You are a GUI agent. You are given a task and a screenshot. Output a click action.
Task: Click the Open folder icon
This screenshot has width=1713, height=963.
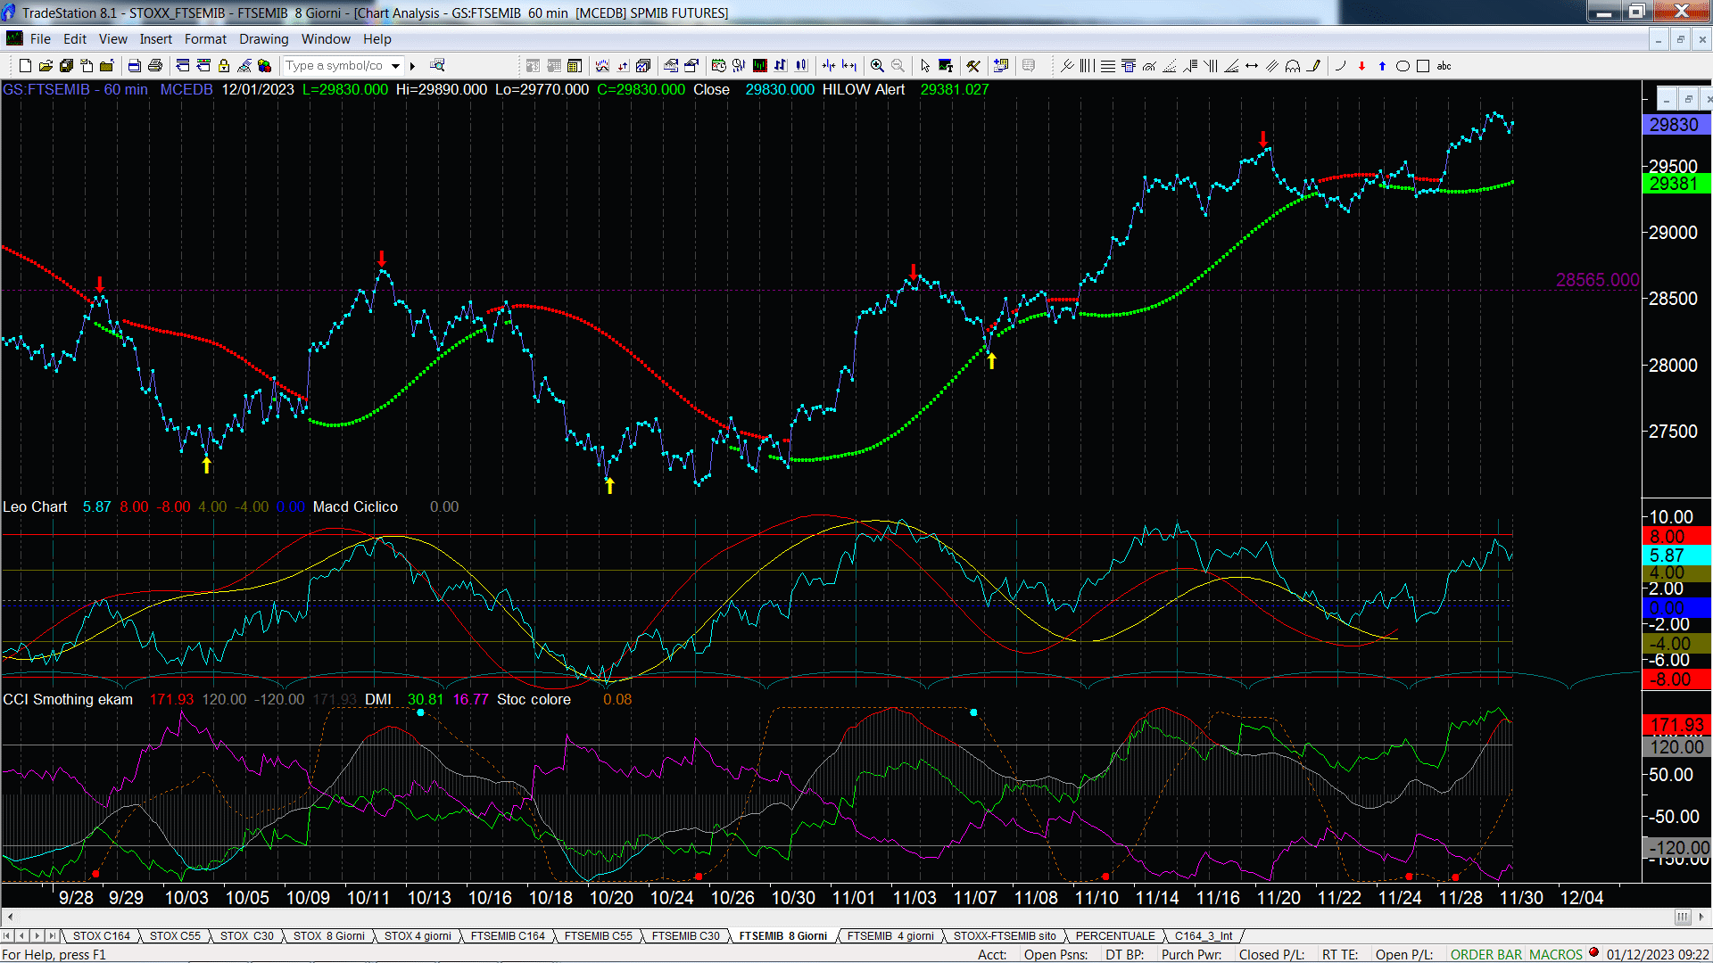(46, 66)
